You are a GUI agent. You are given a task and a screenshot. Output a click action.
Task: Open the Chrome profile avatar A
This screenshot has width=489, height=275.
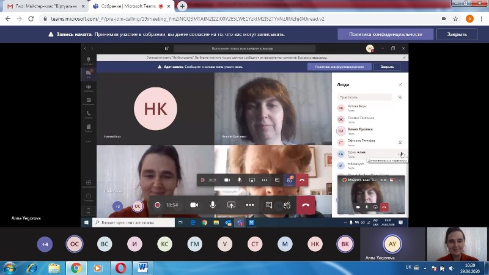(469, 19)
